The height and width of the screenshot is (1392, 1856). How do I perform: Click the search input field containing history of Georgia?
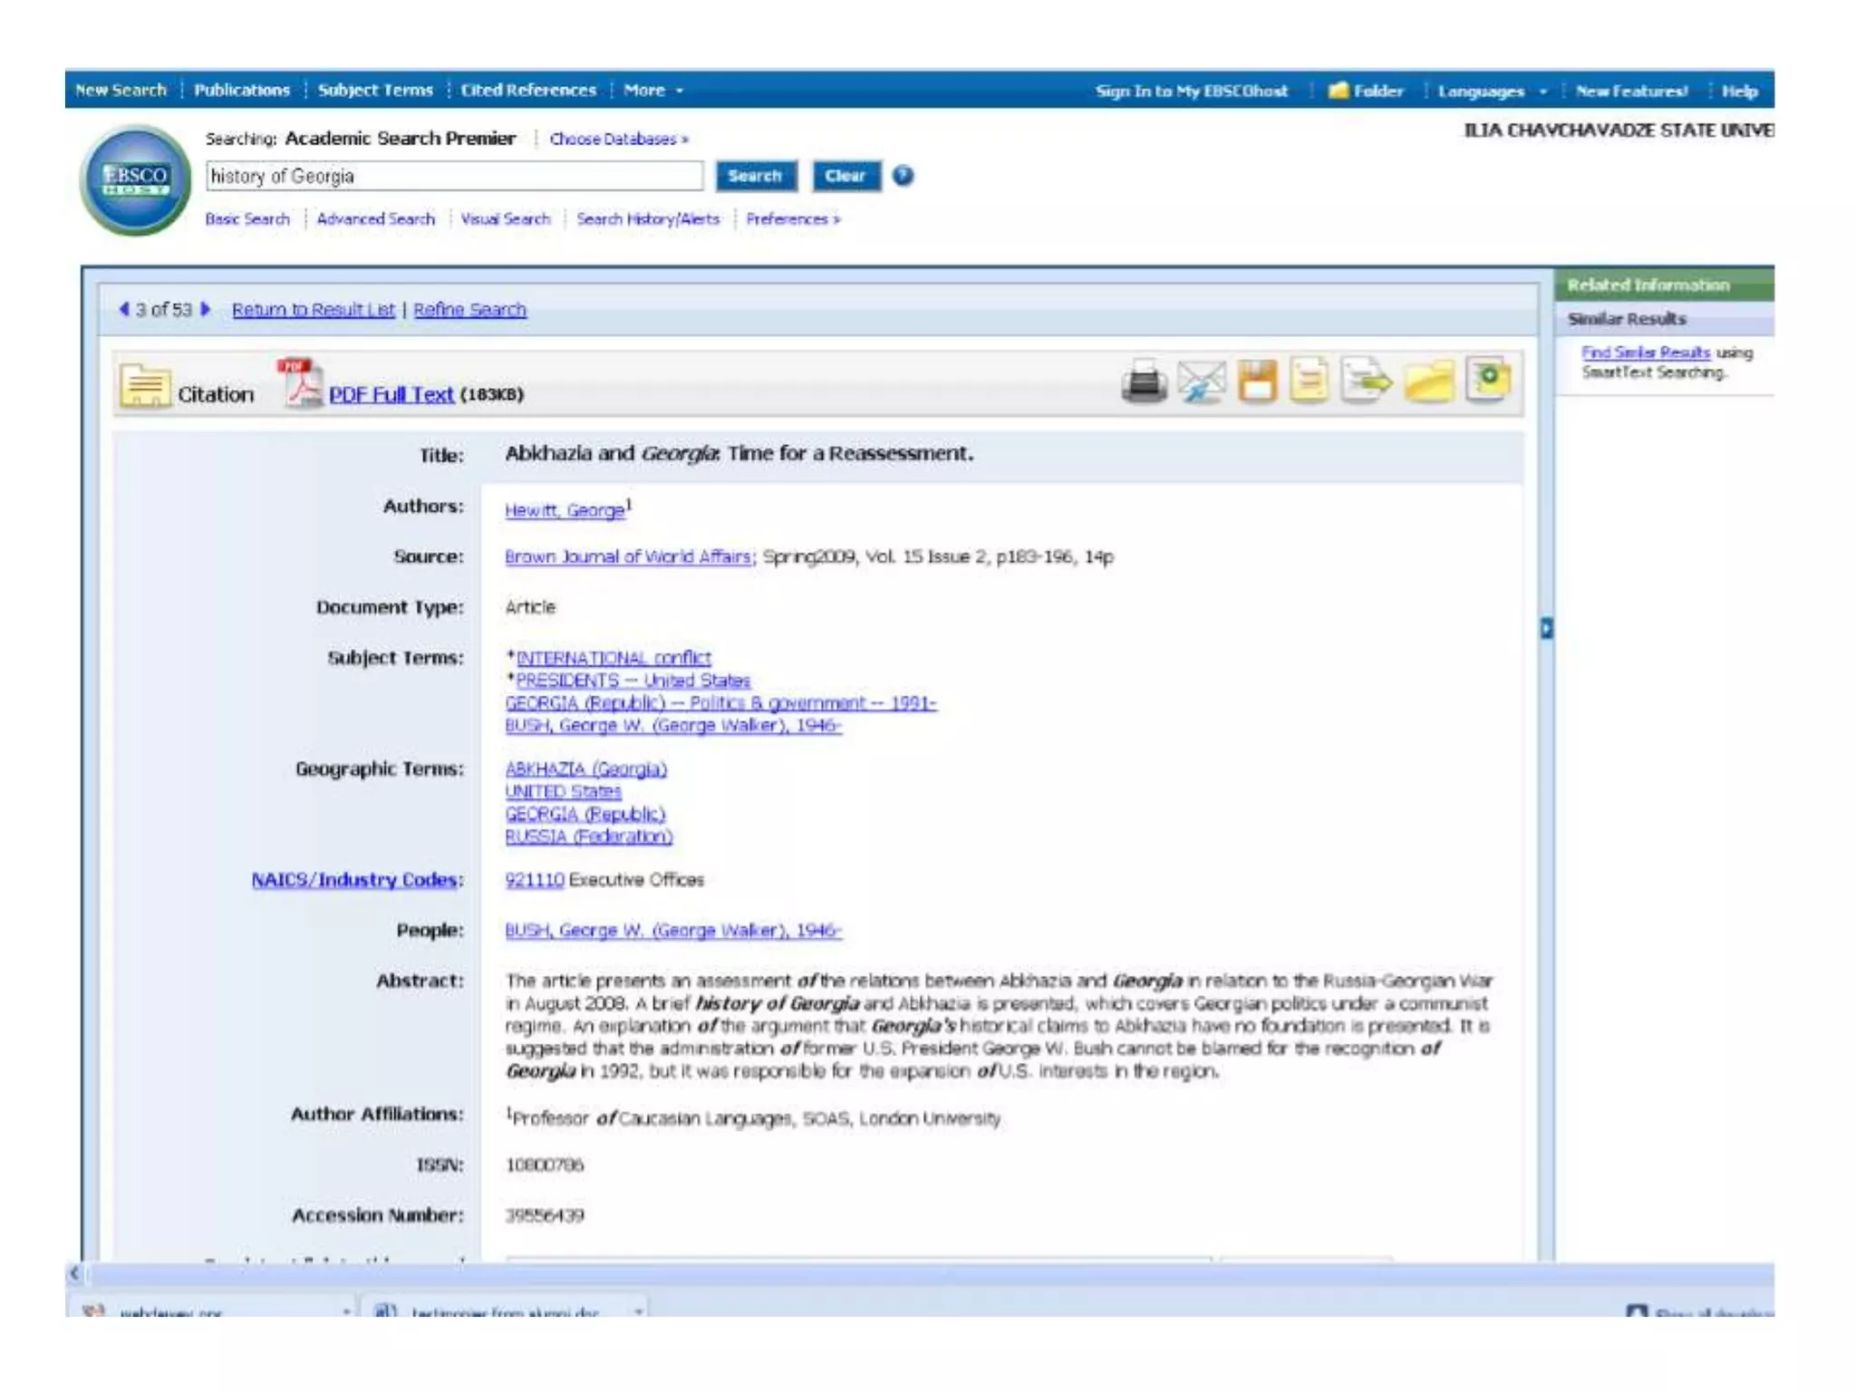453,176
